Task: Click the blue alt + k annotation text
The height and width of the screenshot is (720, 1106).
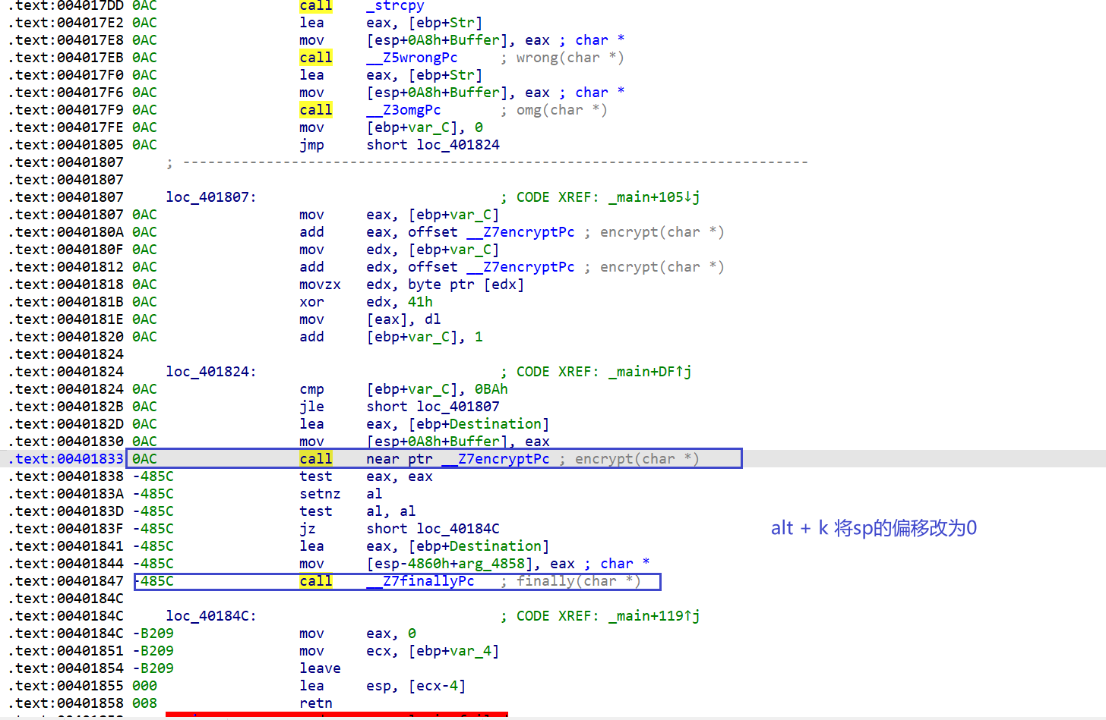Action: (874, 528)
